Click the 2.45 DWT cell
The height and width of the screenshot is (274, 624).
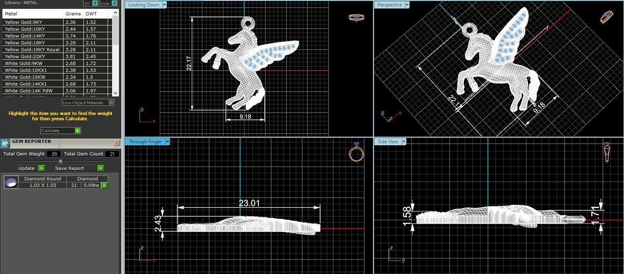[x=96, y=56]
